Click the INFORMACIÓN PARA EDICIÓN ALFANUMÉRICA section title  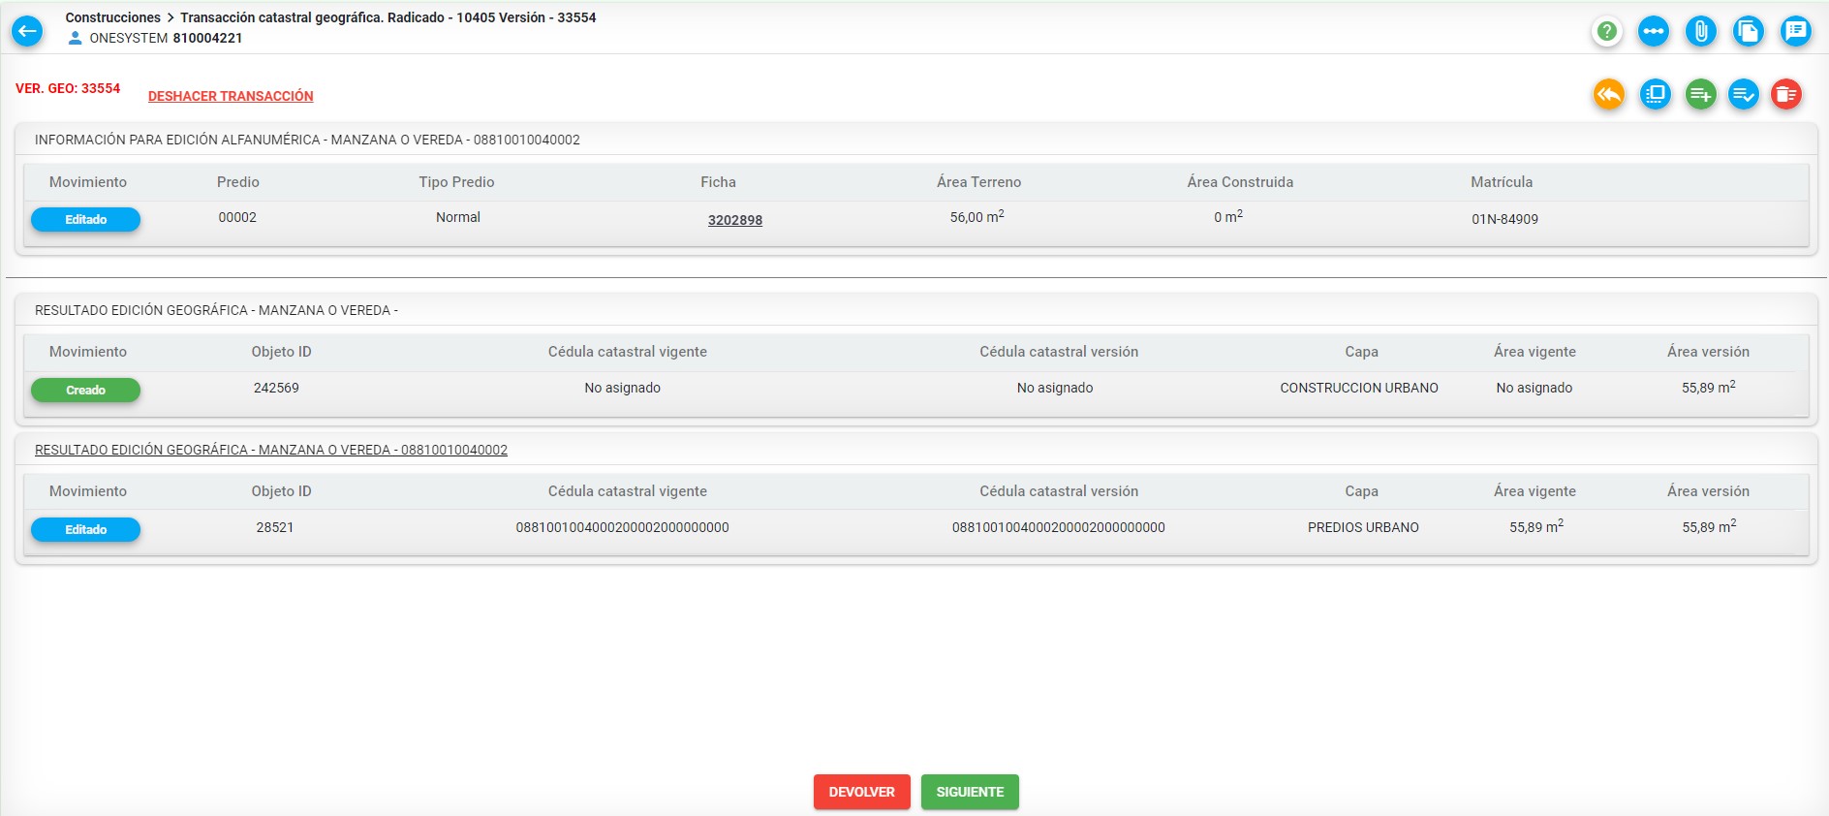coord(307,140)
